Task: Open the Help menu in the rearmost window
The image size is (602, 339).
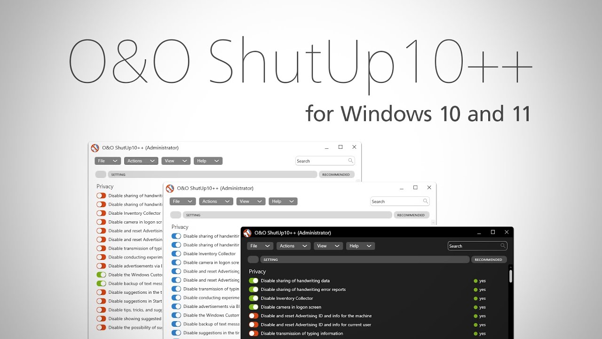Action: point(208,161)
